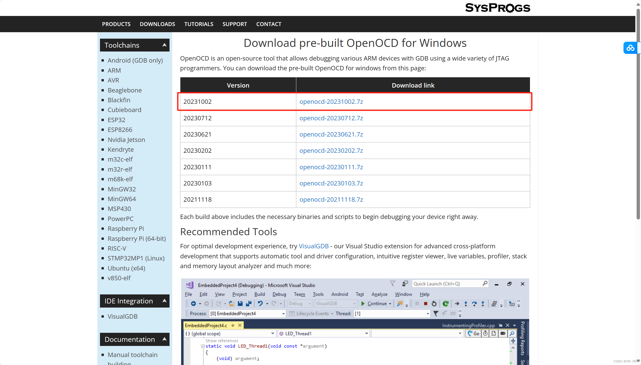Download openocd-20230621.7z

click(331, 134)
